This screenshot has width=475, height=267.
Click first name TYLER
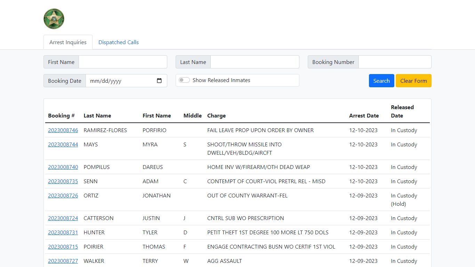click(150, 233)
